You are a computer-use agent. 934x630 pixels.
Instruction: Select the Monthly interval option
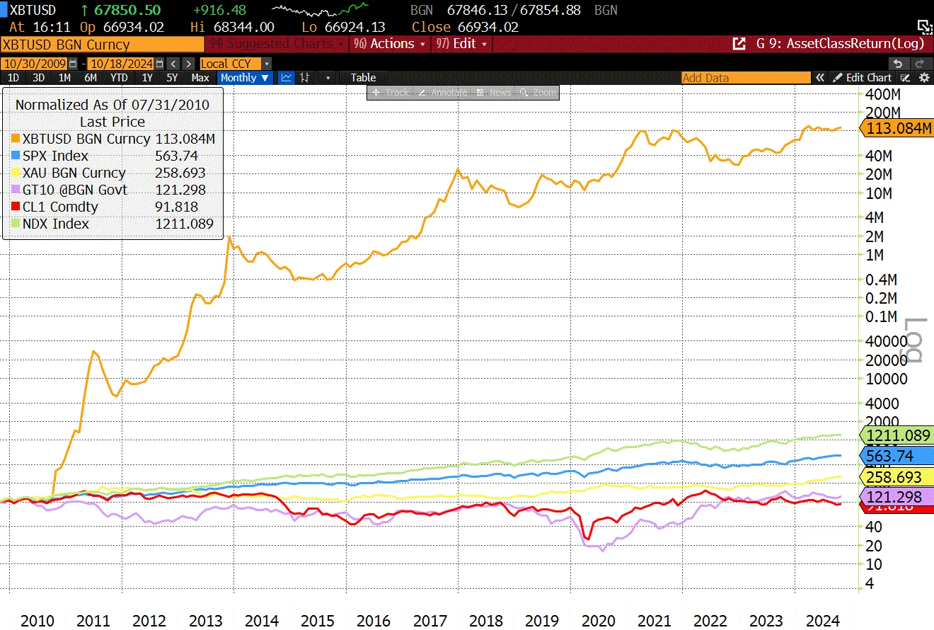coord(239,78)
